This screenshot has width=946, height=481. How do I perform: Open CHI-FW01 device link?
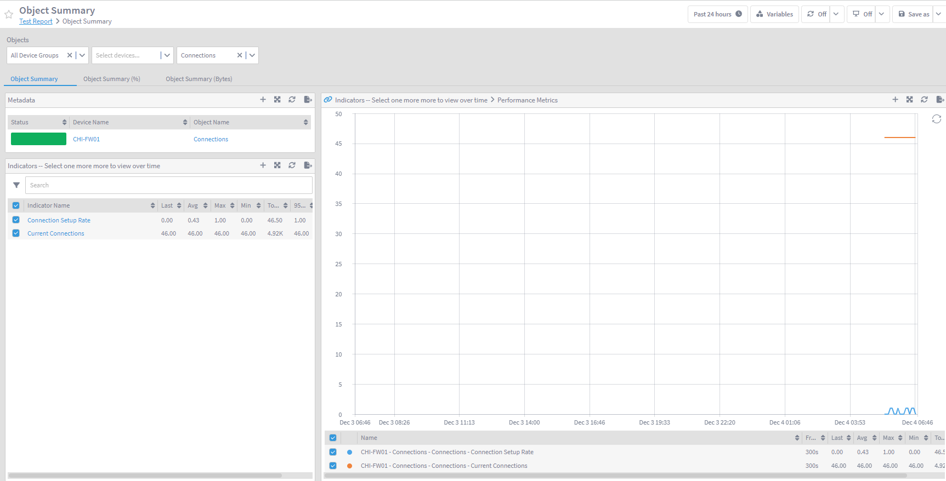click(x=87, y=139)
